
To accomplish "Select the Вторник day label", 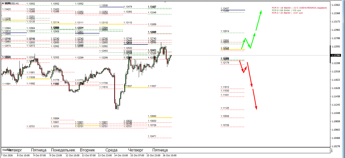I will 87,150.
